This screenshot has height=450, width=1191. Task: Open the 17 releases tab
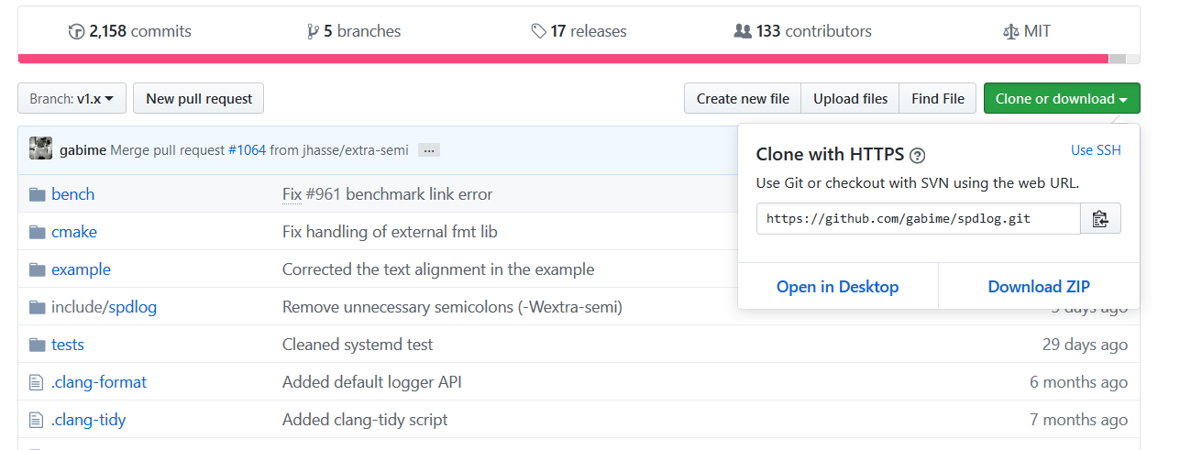coord(579,31)
